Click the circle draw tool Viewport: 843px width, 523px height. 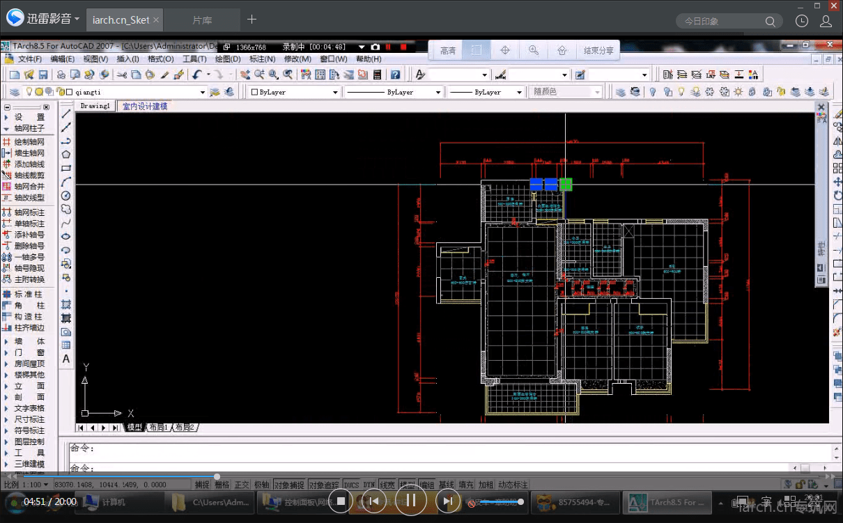(66, 196)
